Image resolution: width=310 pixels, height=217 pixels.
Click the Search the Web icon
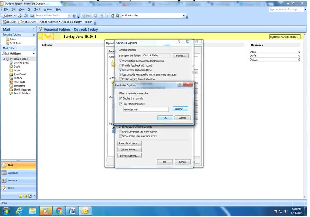(x=118, y=16)
